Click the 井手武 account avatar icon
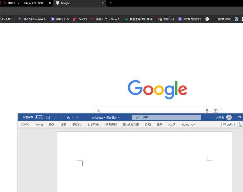 [x=229, y=117]
